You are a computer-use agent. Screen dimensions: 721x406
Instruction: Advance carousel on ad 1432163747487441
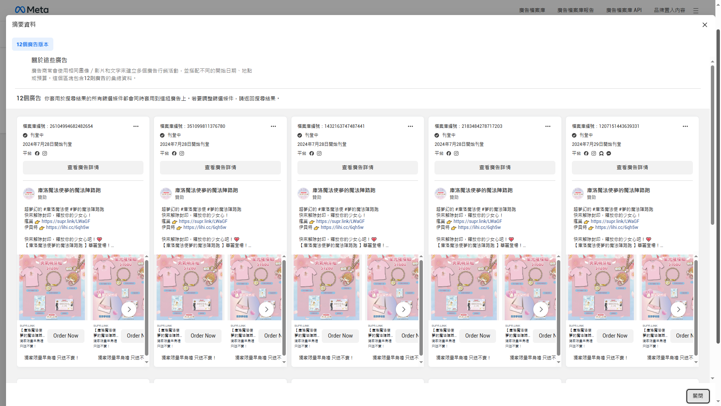click(403, 309)
